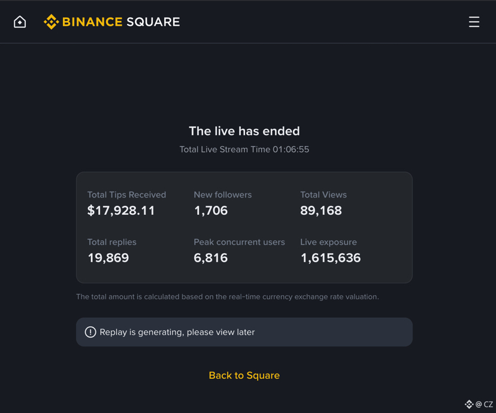This screenshot has height=413, width=496.
Task: Click the Live exposure label
Action: click(x=328, y=242)
